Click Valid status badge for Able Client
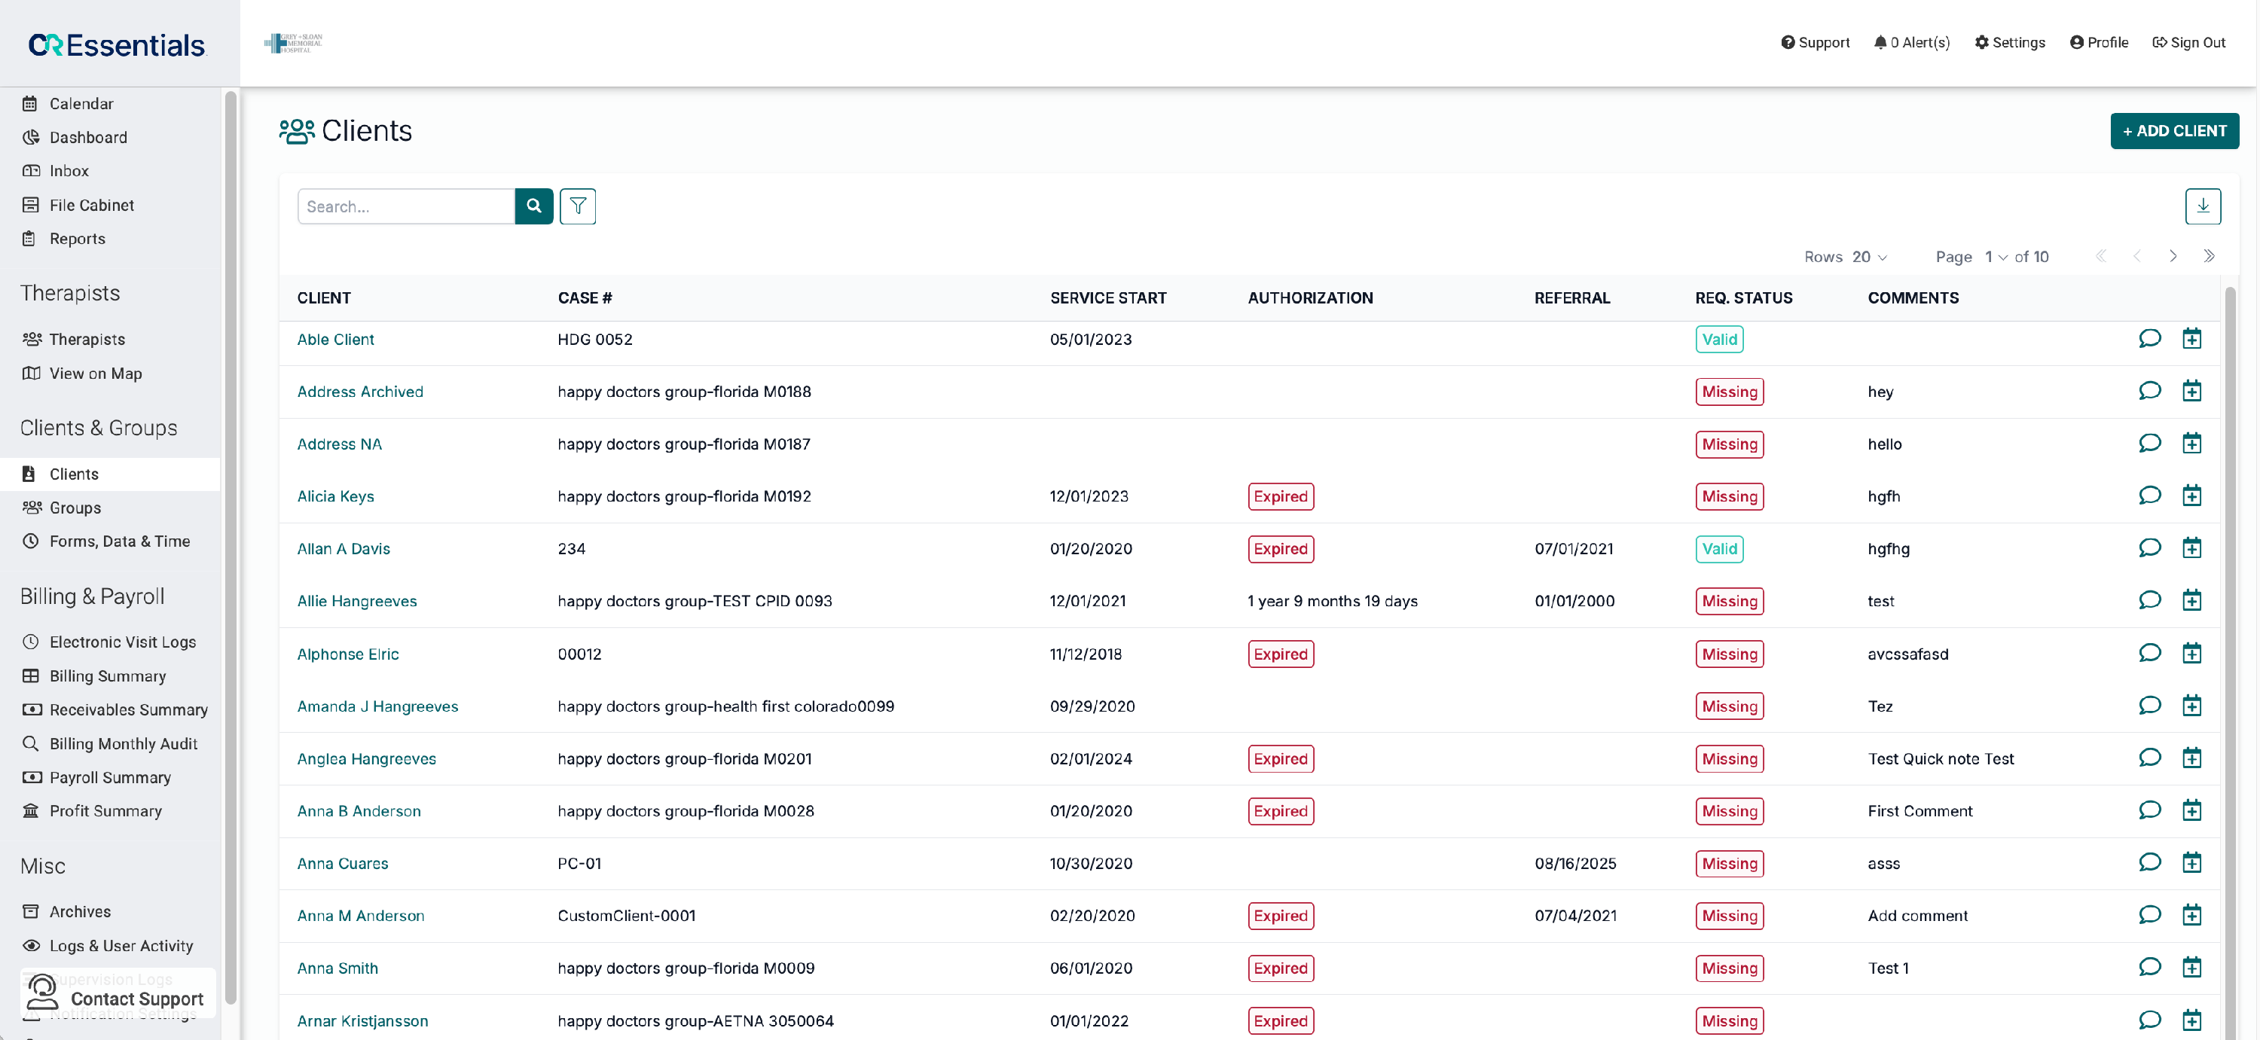This screenshot has height=1040, width=2260. 1718,340
